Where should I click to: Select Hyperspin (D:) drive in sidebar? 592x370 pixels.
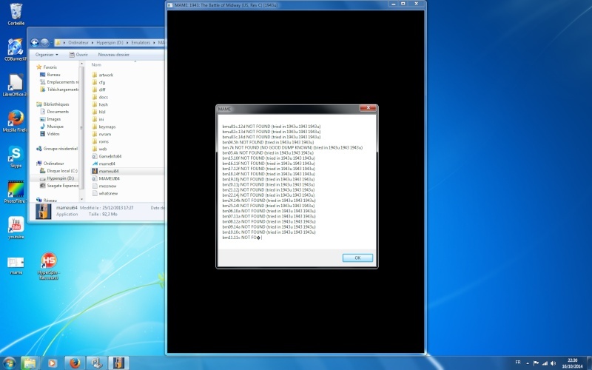coord(57,178)
